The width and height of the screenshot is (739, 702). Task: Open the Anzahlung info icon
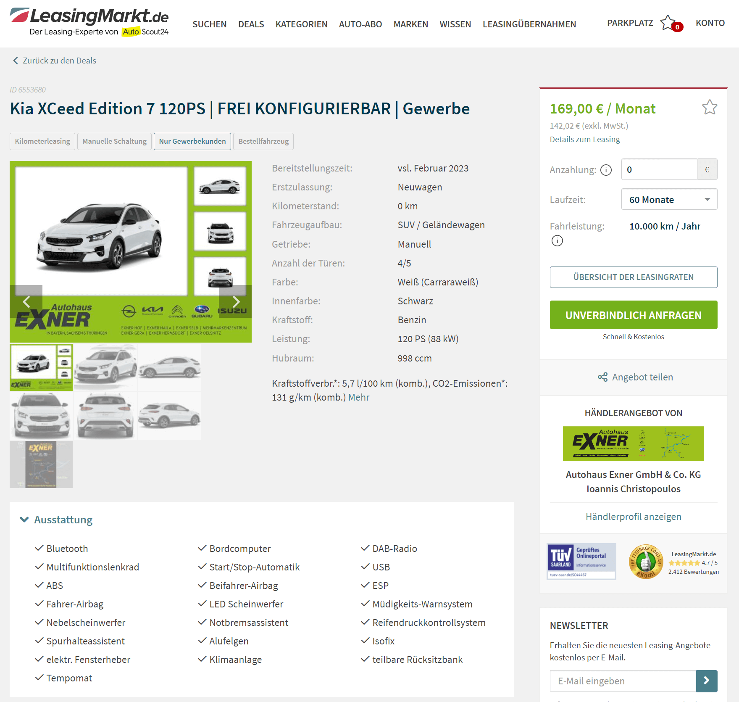point(606,170)
